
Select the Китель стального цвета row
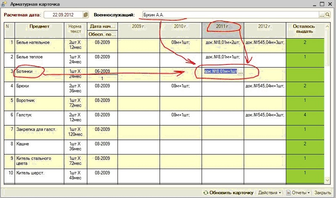pyautogui.click(x=38, y=160)
